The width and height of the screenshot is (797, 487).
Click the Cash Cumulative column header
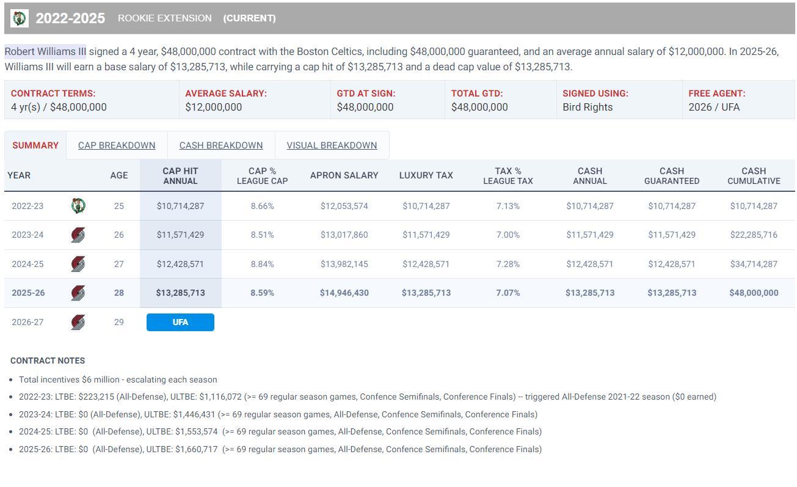tap(754, 176)
